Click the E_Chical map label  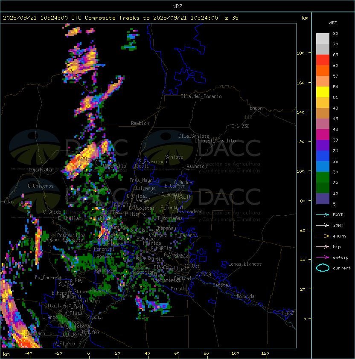click(x=137, y=196)
